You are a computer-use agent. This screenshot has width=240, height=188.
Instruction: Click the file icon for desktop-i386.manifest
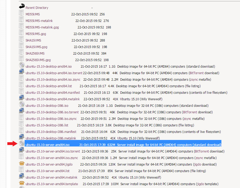coord(21,130)
